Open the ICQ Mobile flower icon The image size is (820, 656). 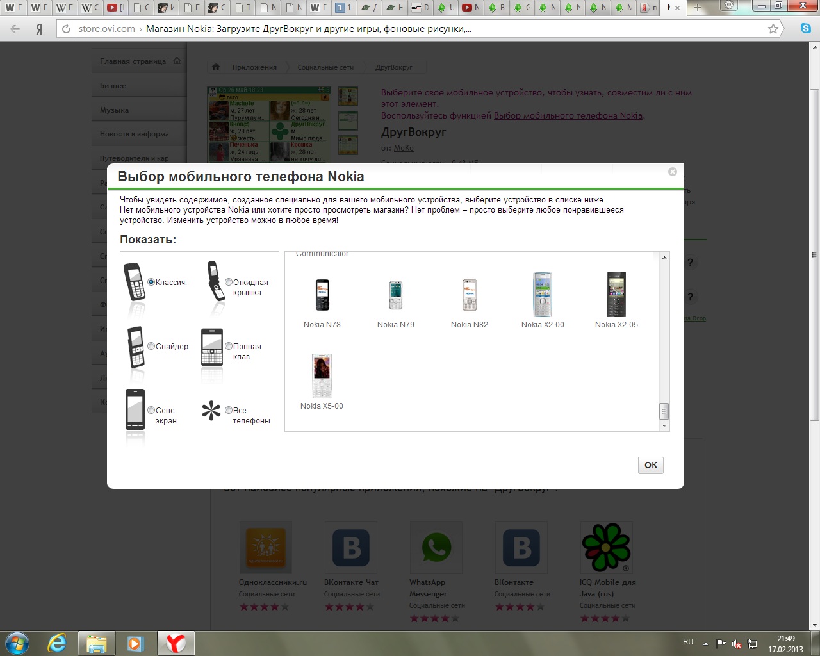coord(606,547)
